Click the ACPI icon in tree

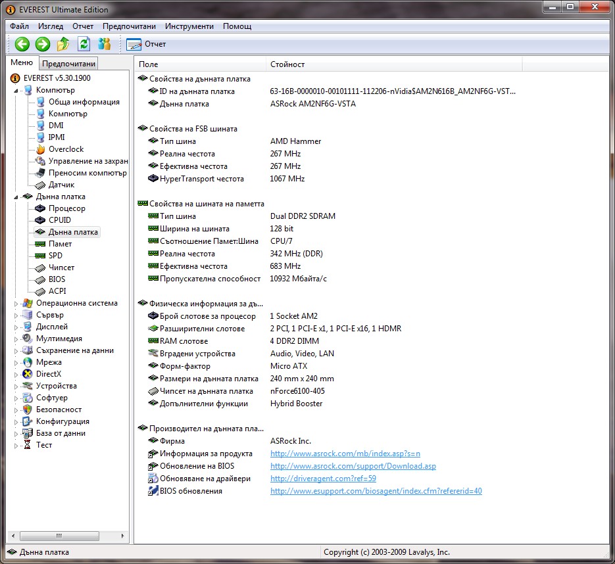point(40,291)
